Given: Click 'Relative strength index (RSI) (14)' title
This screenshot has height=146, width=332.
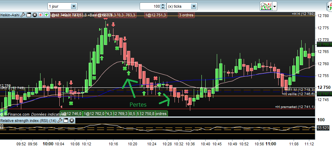Looking at the screenshot, I should click(29, 121).
